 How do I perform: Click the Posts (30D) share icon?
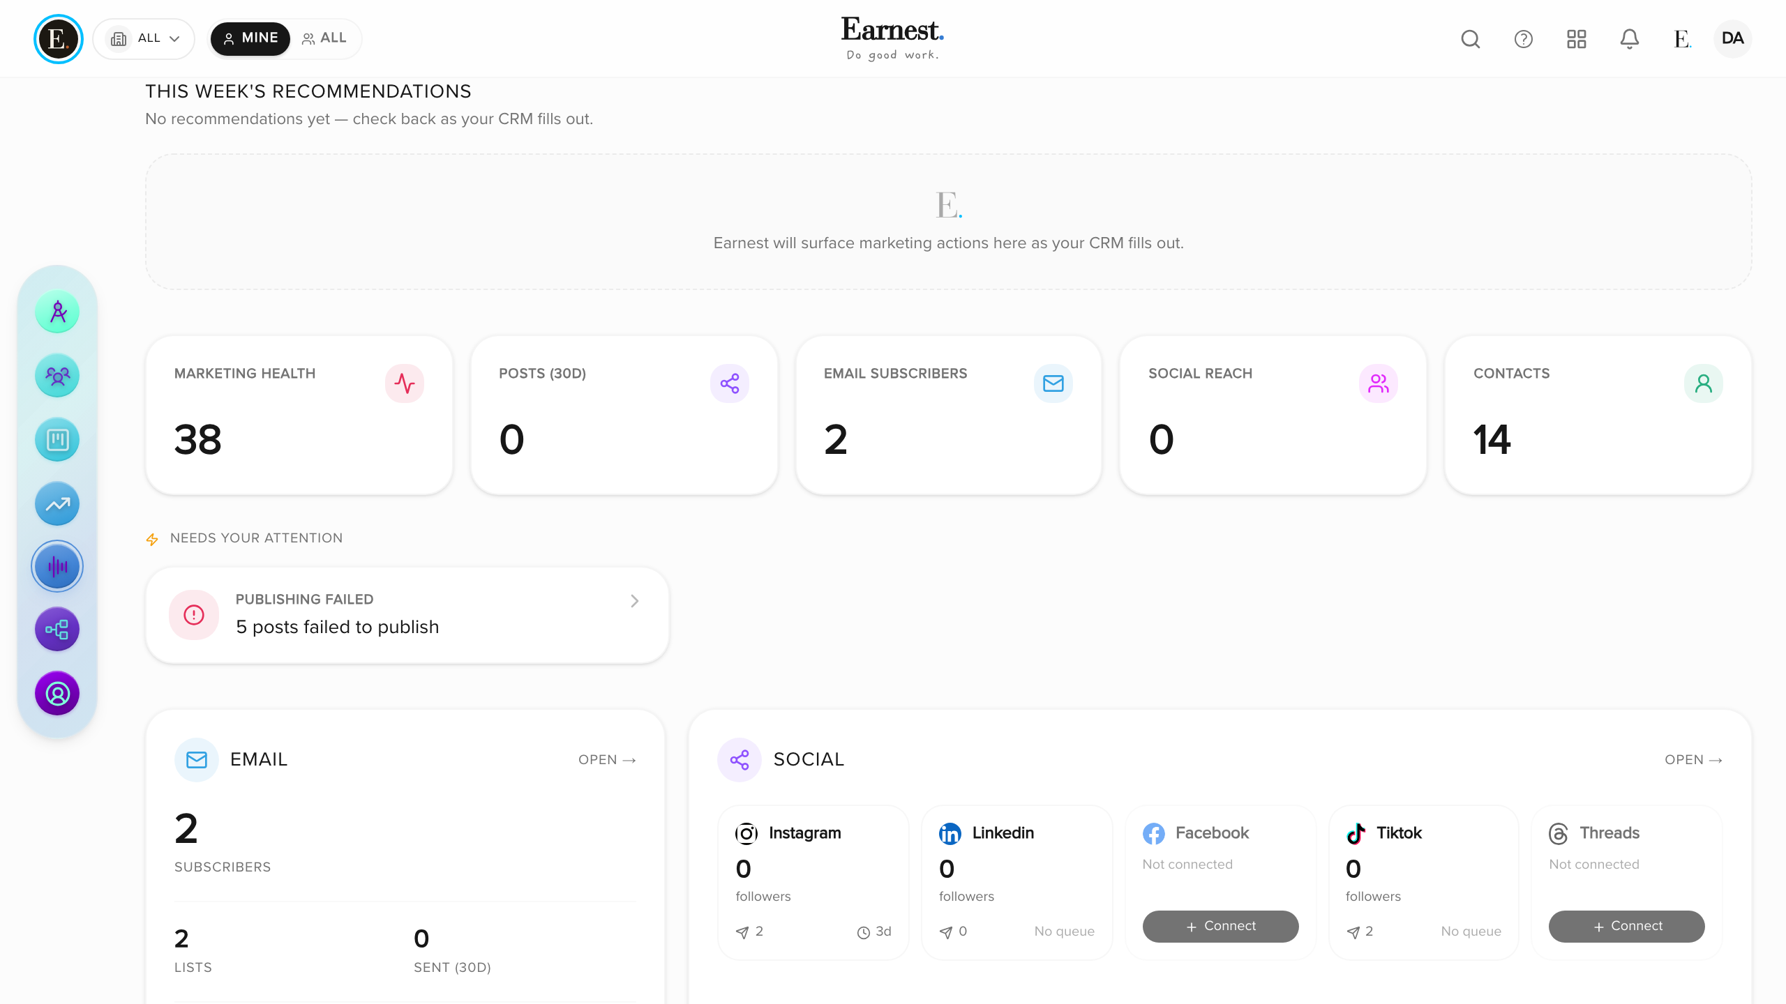tap(730, 383)
